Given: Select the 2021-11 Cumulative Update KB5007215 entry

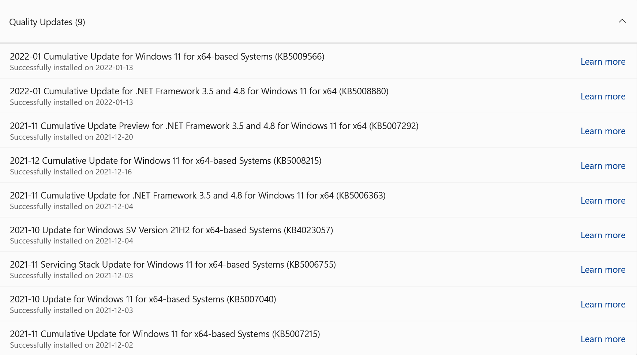Looking at the screenshot, I should pyautogui.click(x=318, y=338).
